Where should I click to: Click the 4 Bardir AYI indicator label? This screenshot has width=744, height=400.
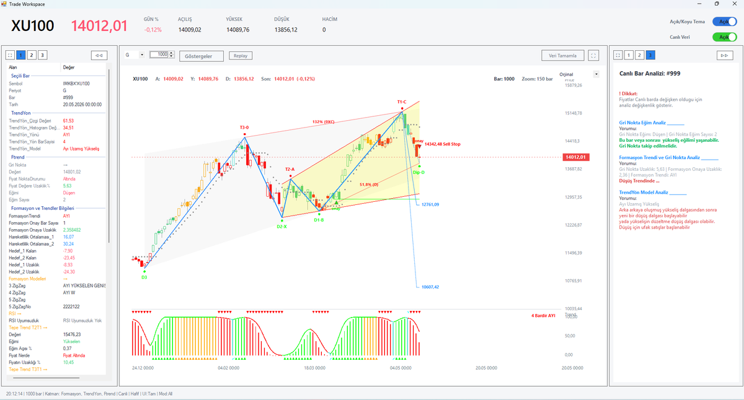(x=544, y=316)
